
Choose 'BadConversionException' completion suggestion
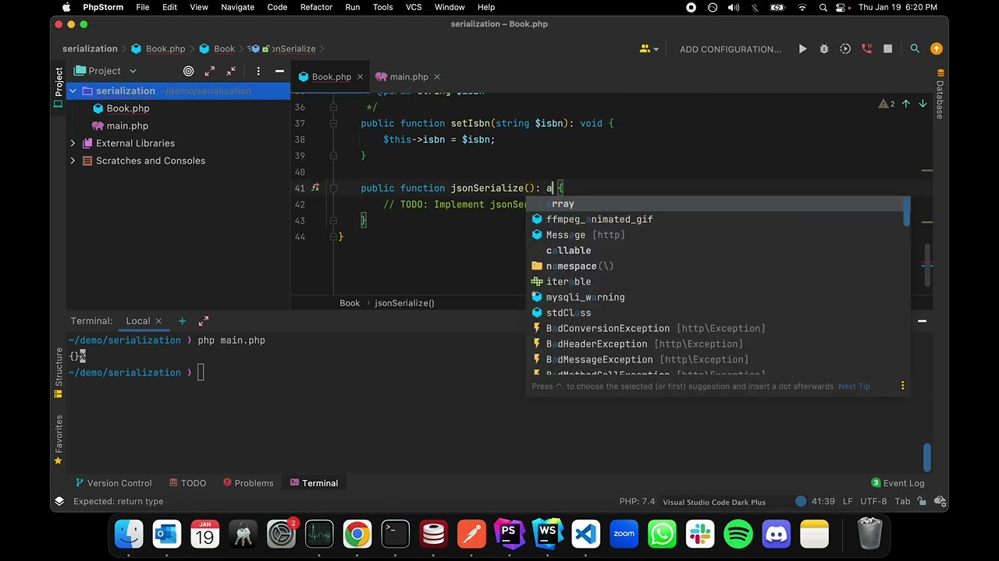click(x=716, y=328)
